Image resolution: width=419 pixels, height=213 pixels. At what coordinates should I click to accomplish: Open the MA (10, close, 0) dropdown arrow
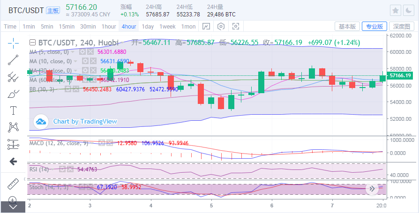coord(75,61)
